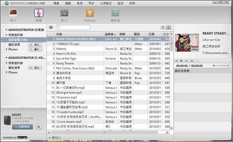Click the album art thumbnail
The image size is (233, 142).
point(187,42)
